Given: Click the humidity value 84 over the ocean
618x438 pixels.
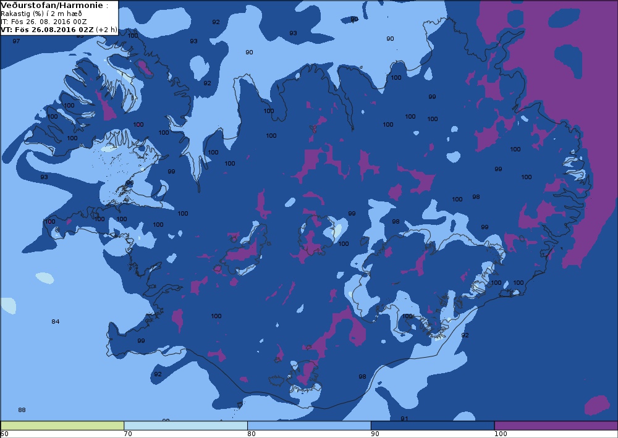Looking at the screenshot, I should click(55, 321).
